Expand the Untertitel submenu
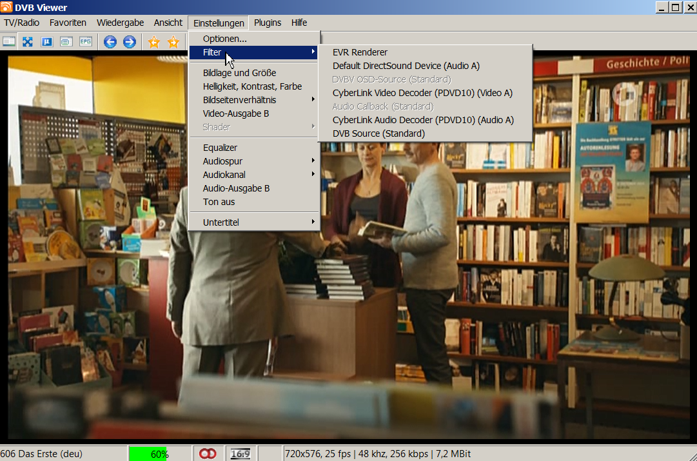The width and height of the screenshot is (697, 461). 221,222
